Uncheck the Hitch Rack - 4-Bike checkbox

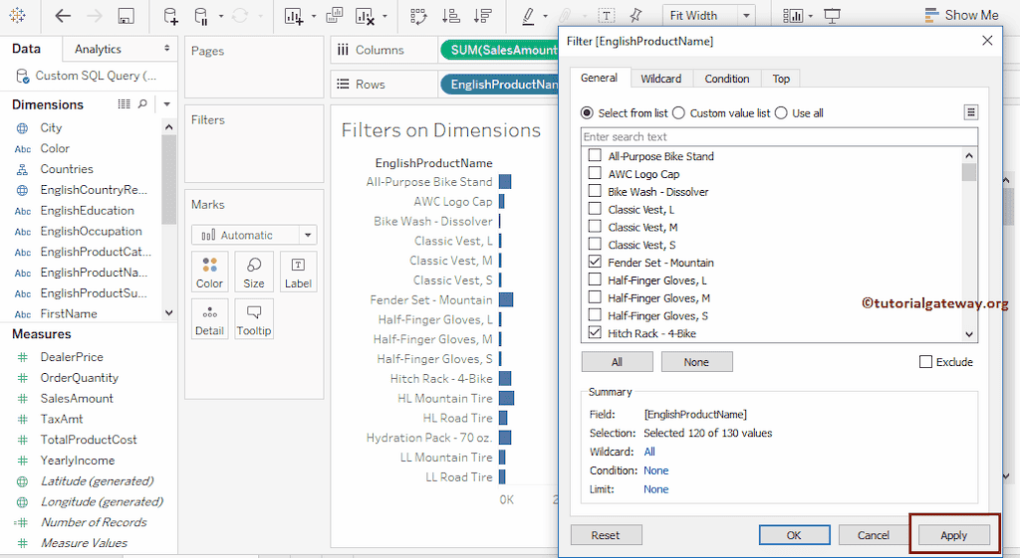[x=595, y=332]
